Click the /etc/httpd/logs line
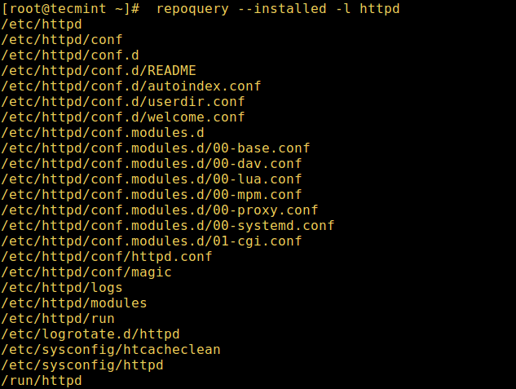The image size is (516, 389). pos(62,288)
